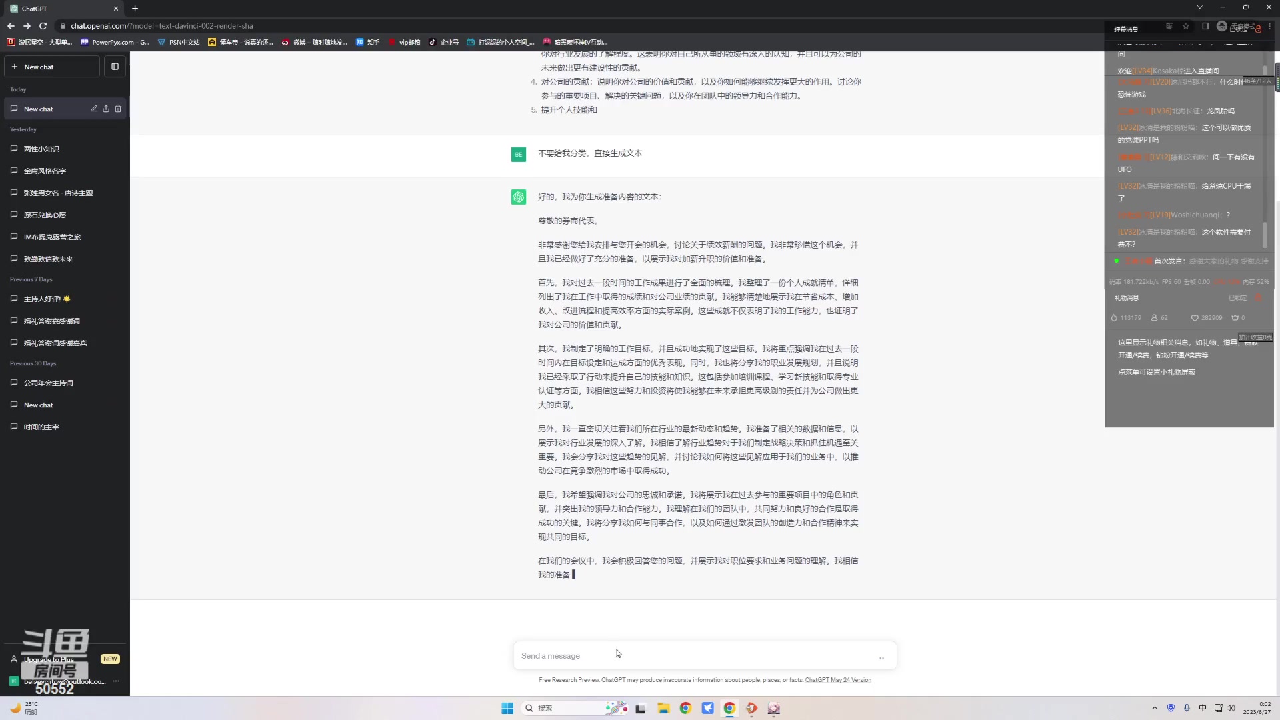Open Chrome three-dot menu
The height and width of the screenshot is (720, 1280).
[x=1269, y=26]
